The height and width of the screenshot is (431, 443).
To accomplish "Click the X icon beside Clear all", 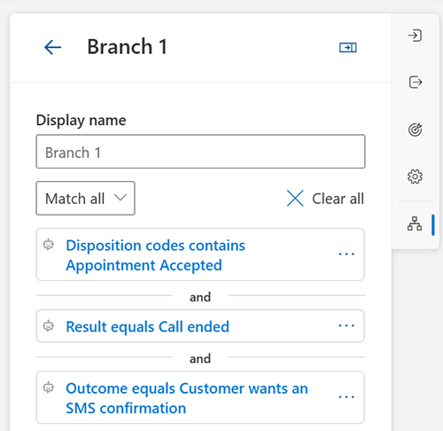I will [295, 199].
